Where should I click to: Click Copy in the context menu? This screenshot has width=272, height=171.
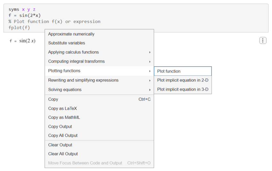point(53,99)
